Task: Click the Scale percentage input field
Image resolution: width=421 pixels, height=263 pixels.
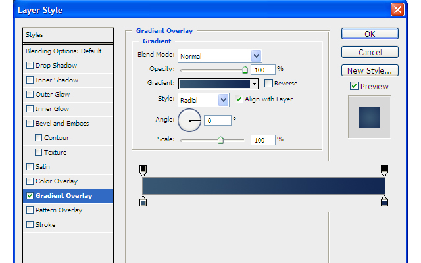Action: (x=262, y=140)
